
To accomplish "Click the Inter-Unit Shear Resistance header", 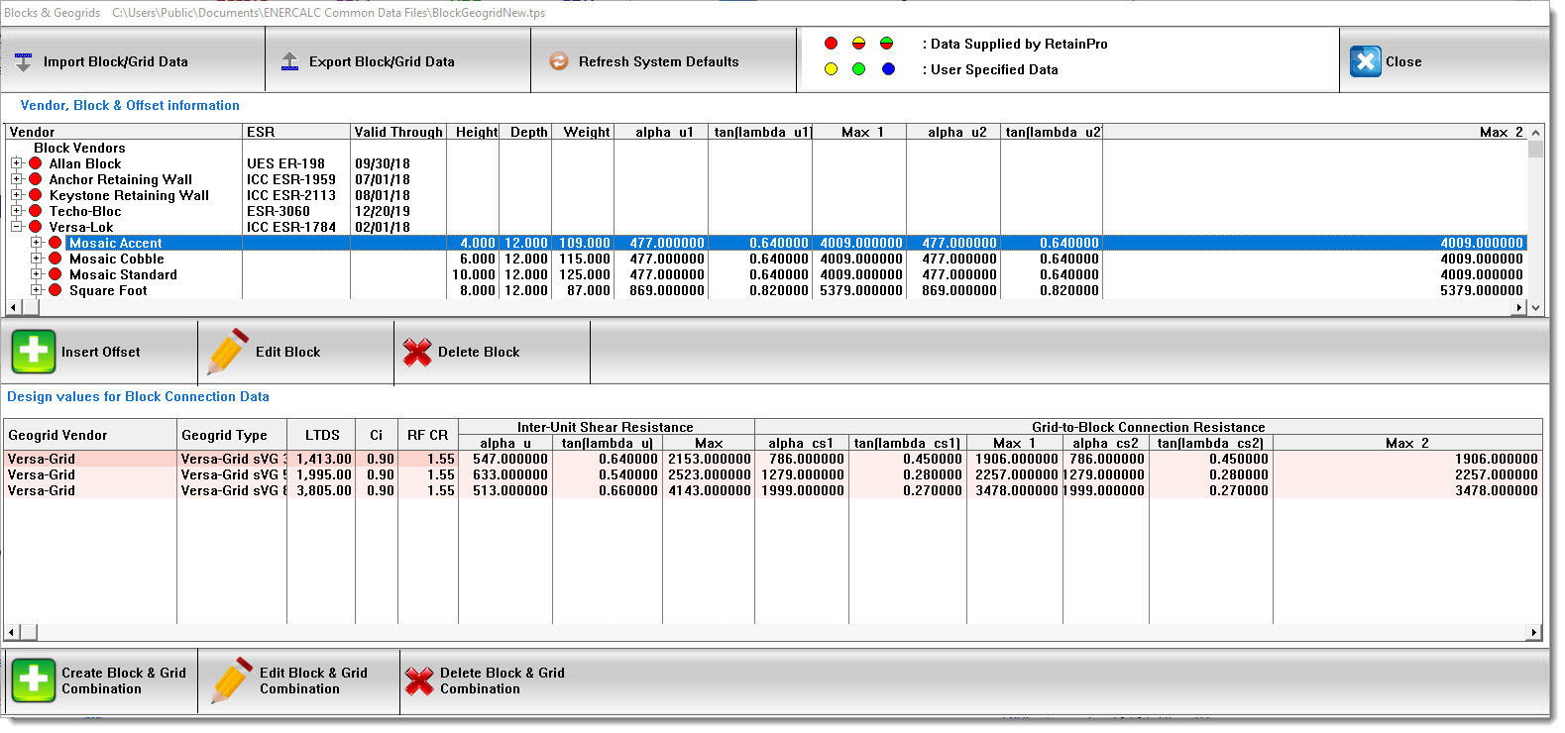I will pos(606,427).
